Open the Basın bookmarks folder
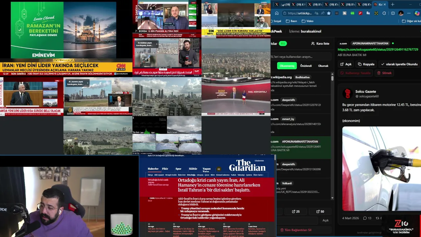The width and height of the screenshot is (421, 237). pyautogui.click(x=291, y=21)
